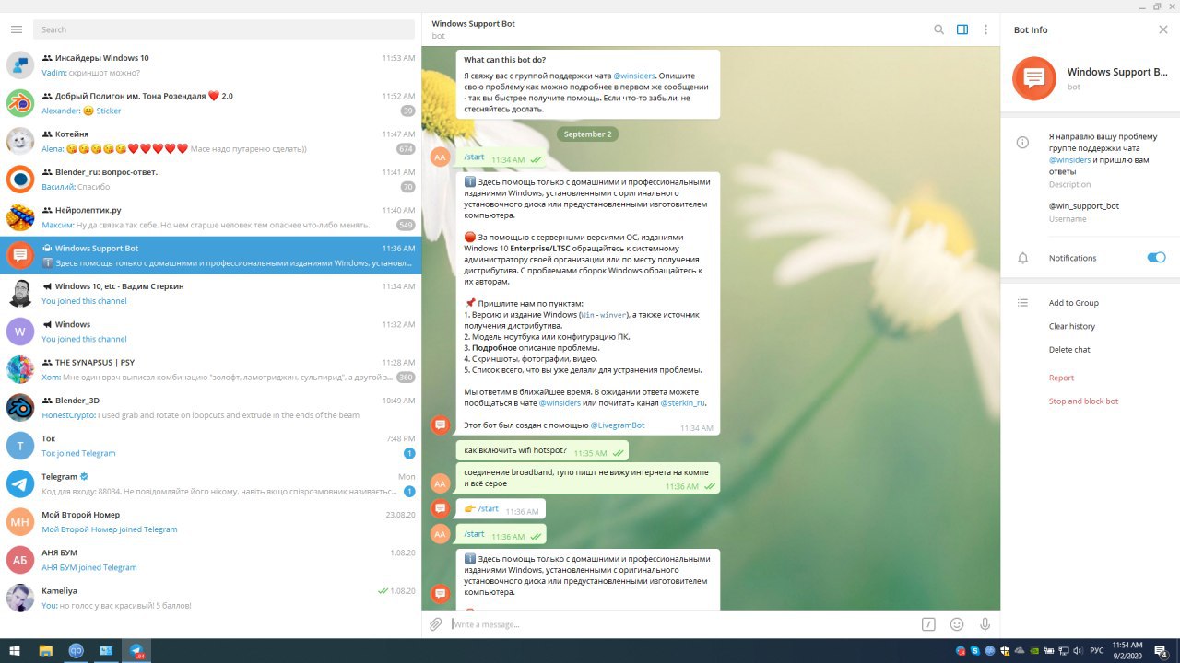Open File Explorer from the taskbar

45,650
